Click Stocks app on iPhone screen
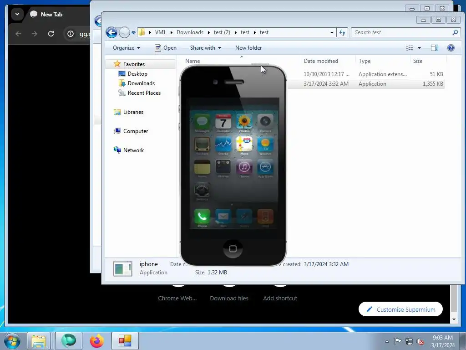 point(223,144)
